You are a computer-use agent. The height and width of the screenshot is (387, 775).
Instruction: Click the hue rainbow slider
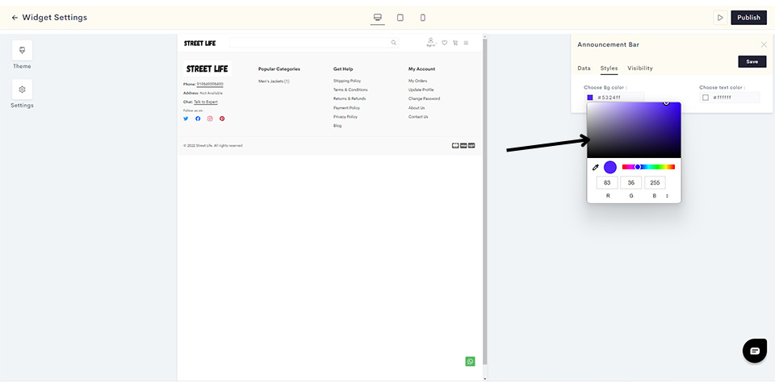pyautogui.click(x=648, y=167)
